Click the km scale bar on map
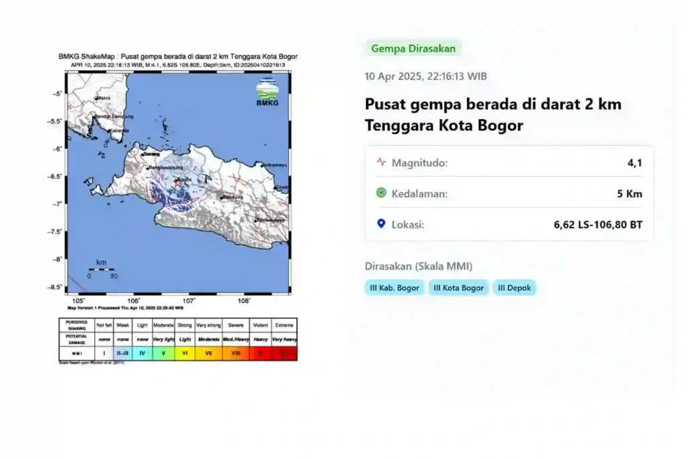 coord(101,269)
